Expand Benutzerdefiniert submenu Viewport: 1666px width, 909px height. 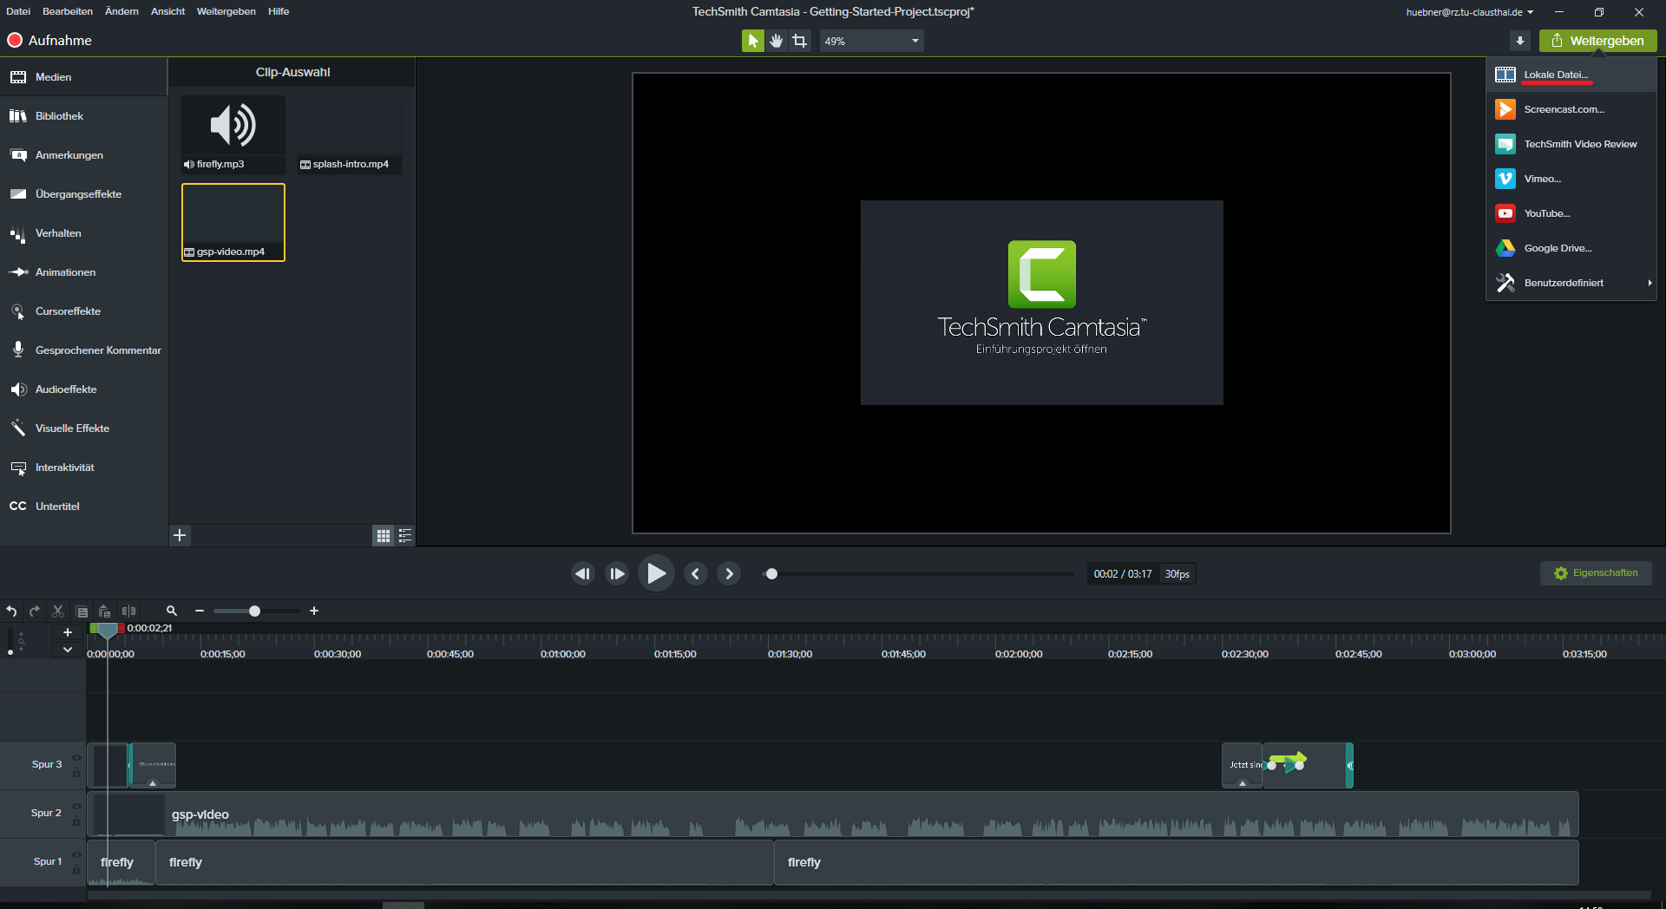tap(1571, 283)
